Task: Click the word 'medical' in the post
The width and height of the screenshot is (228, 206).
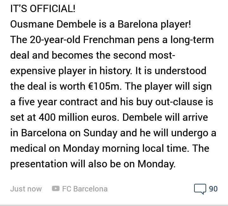Action: (29, 149)
